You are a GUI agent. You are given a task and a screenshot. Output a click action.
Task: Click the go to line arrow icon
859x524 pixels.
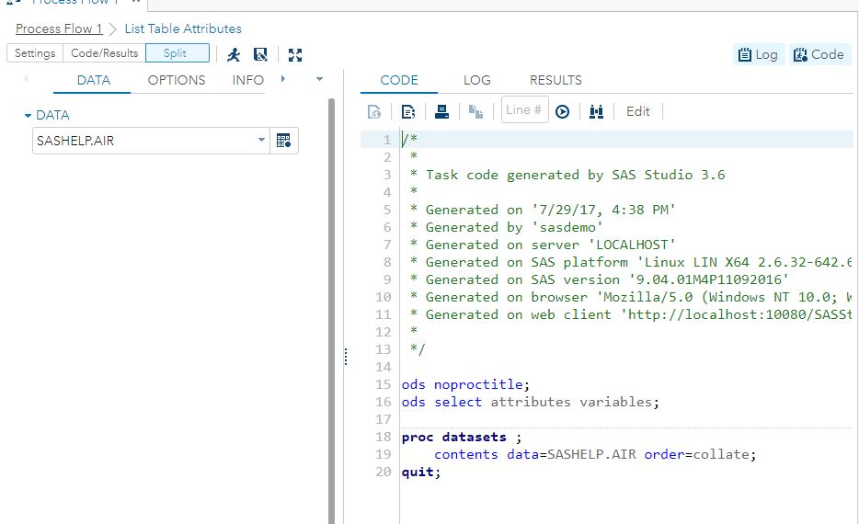pyautogui.click(x=562, y=112)
